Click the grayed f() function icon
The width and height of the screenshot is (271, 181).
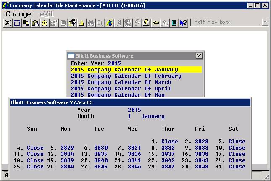click(x=165, y=23)
